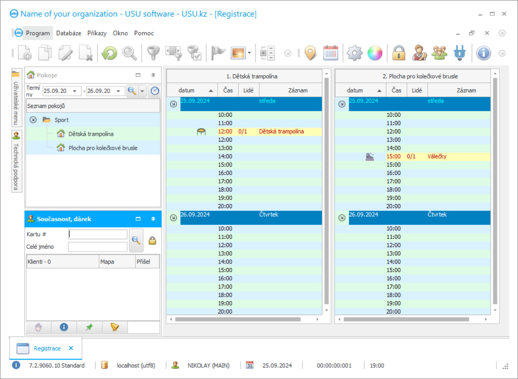Viewport: 518px width, 379px height.
Task: Collapse the Sport folder in room list
Action: 32,120
